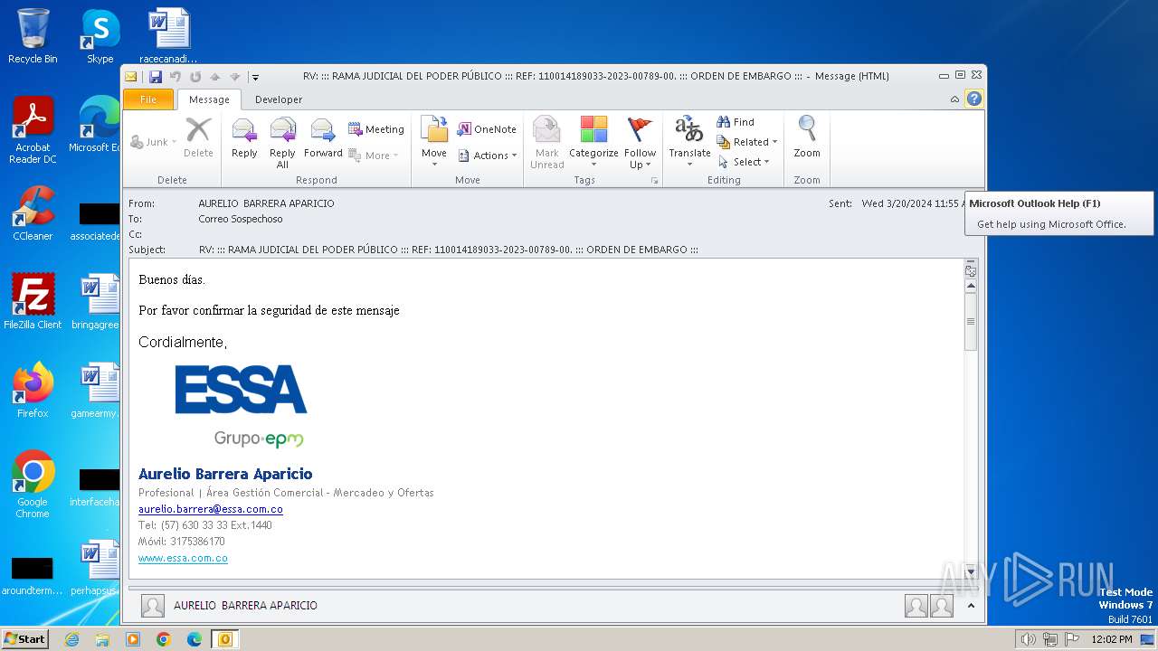Open the File tab
1158x651 pixels.
147,99
